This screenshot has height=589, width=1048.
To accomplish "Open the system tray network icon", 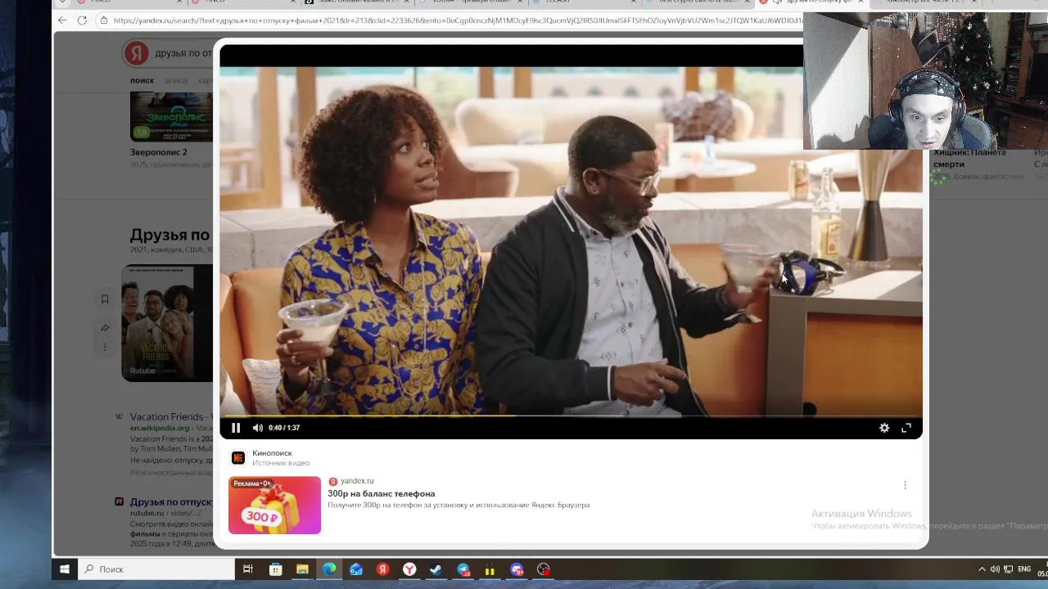I will [x=1009, y=569].
